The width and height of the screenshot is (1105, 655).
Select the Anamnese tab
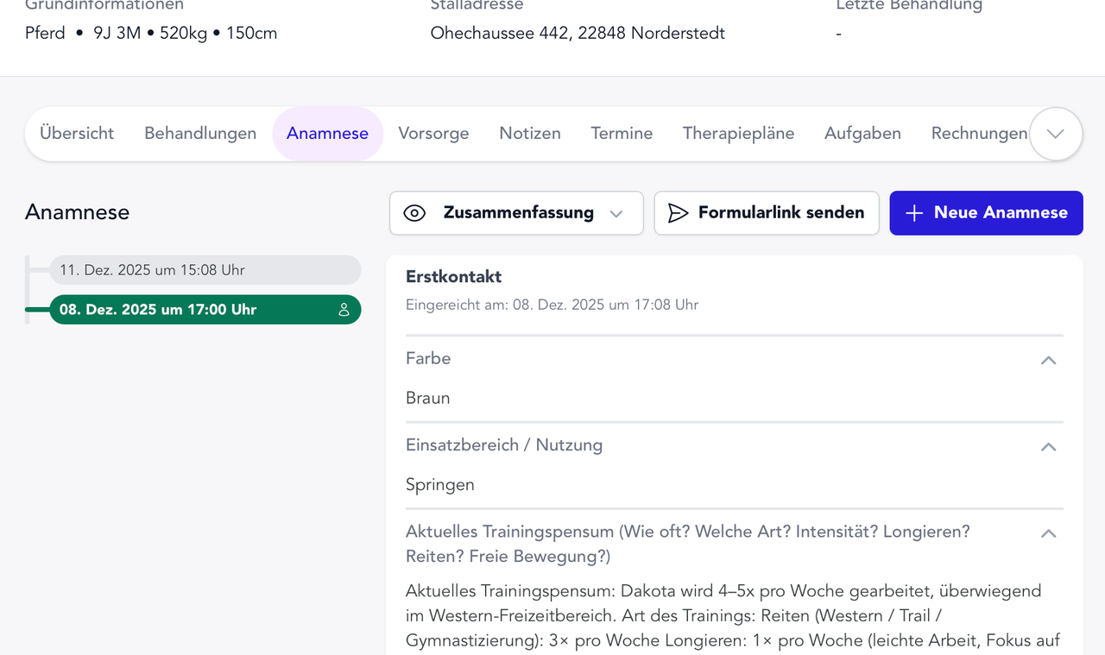[x=327, y=133]
